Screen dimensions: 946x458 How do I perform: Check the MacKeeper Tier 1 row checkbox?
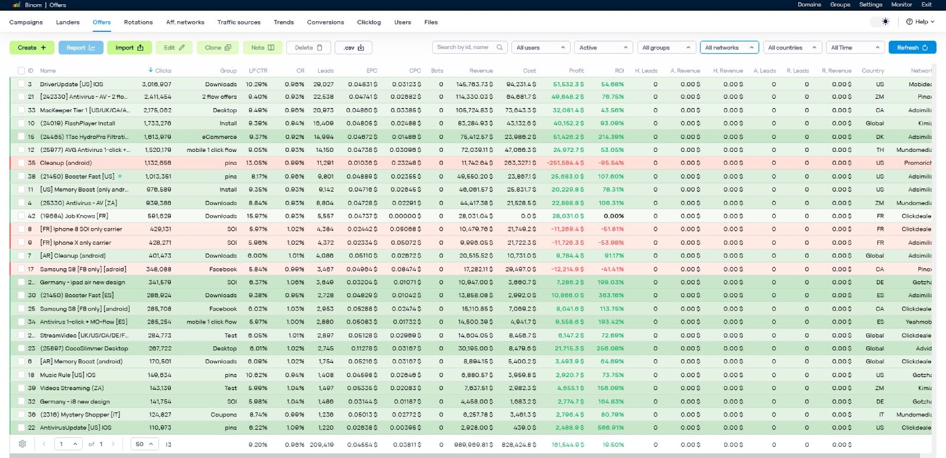pyautogui.click(x=21, y=110)
